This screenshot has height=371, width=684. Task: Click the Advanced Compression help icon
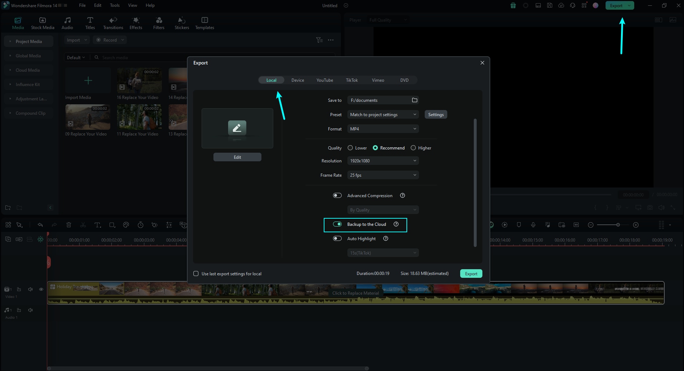click(x=403, y=195)
